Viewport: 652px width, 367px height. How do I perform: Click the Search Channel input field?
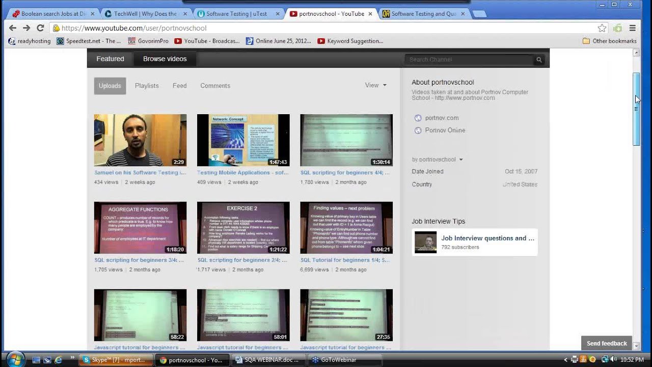pos(469,60)
